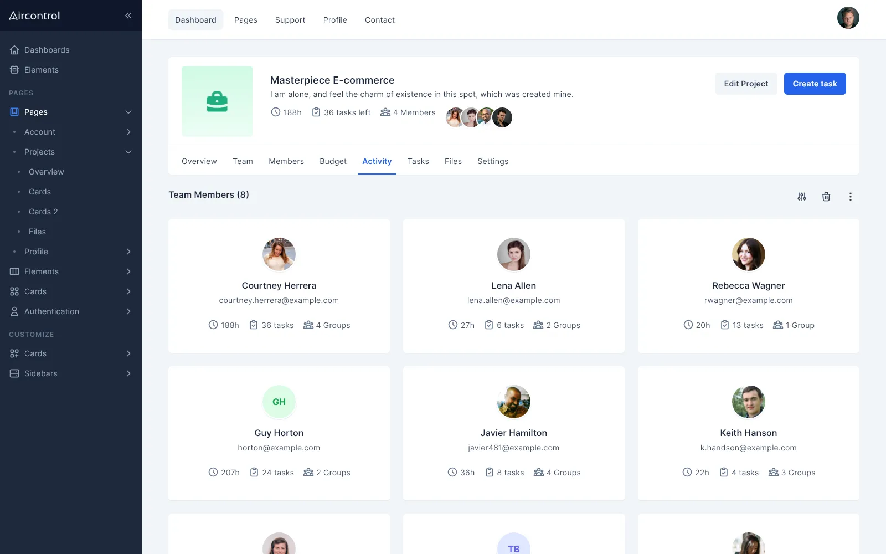Select the Tasks tab
The width and height of the screenshot is (886, 554).
418,161
